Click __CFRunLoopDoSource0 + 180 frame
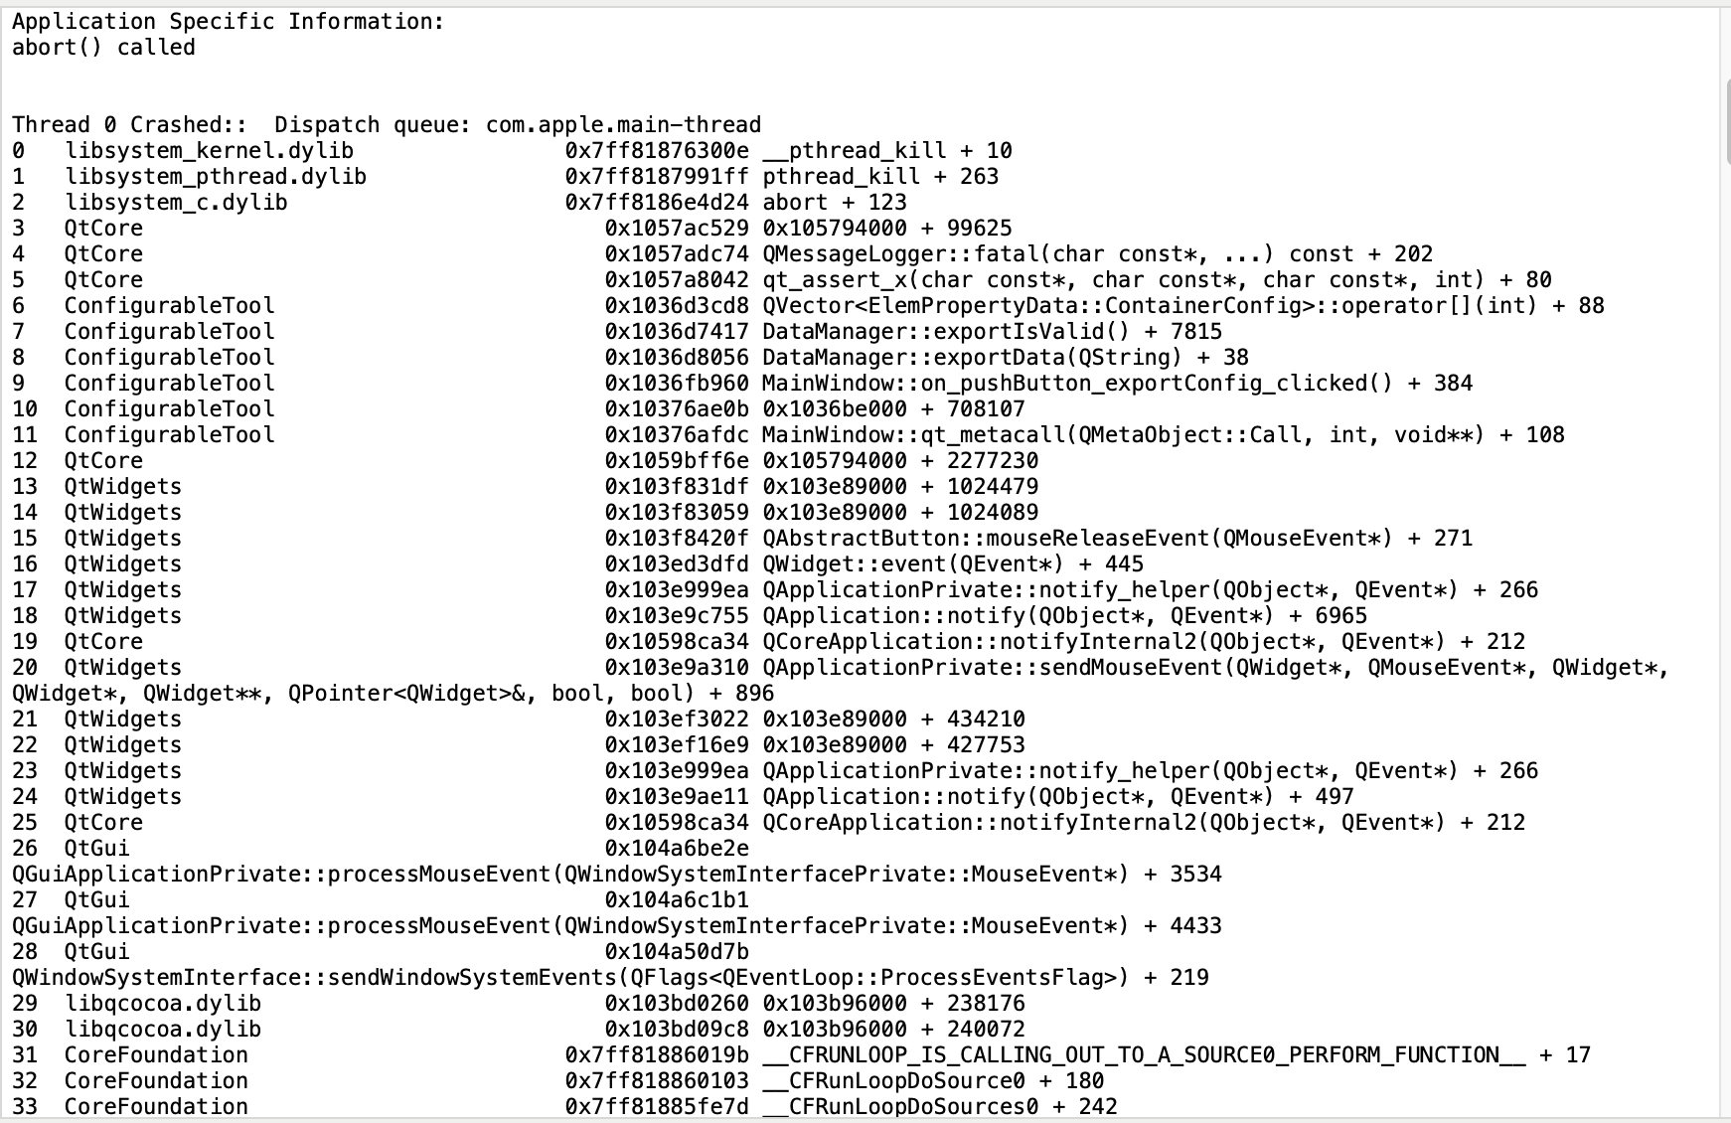 933,1081
